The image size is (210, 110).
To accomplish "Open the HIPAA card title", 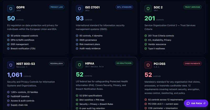I will (x=90, y=64).
